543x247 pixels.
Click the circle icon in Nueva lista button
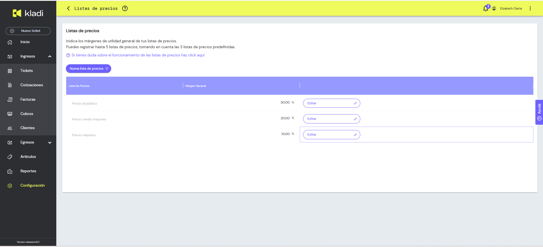tap(107, 69)
